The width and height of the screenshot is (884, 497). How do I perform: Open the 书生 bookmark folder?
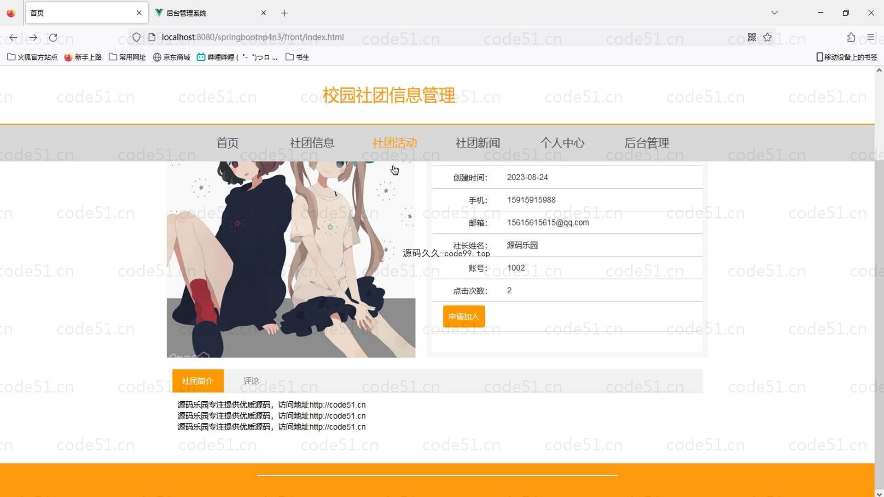297,57
